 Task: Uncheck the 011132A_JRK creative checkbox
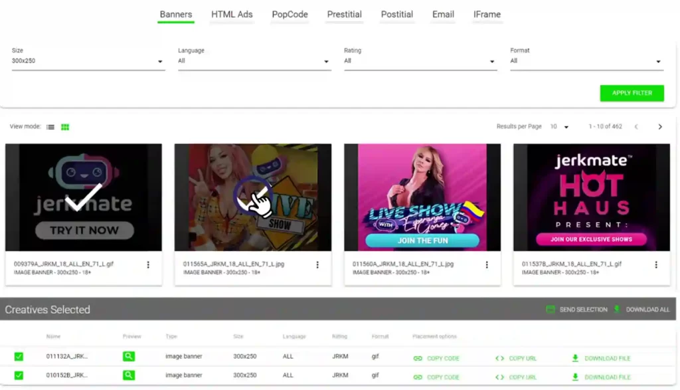[19, 356]
